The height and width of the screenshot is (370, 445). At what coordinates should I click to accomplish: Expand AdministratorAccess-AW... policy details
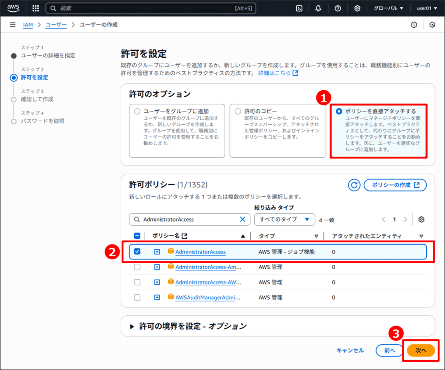click(x=157, y=282)
